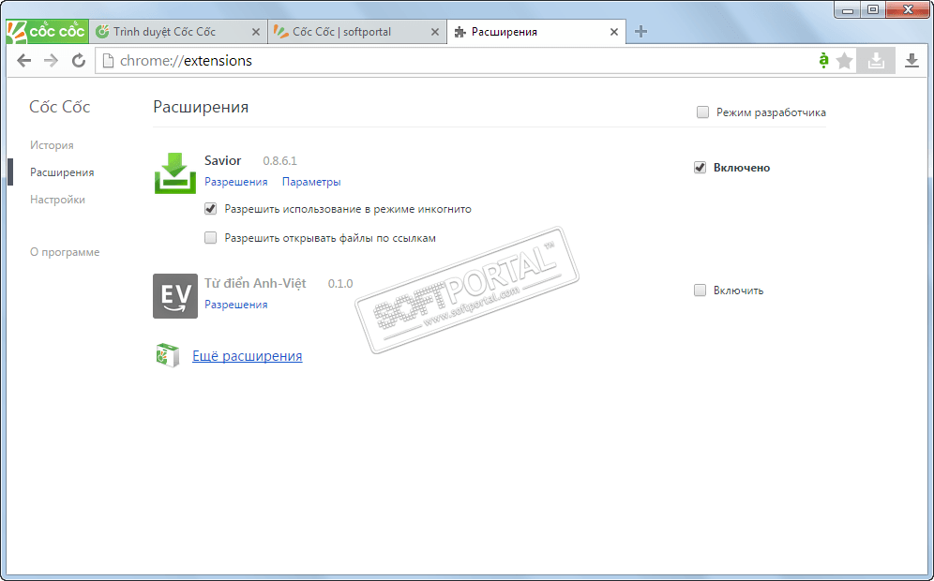
Task: Close the Trình duyệt Cốc Cốc tab
Action: pos(256,32)
